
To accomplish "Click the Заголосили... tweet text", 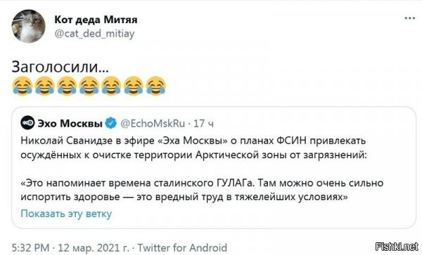I will point(60,67).
